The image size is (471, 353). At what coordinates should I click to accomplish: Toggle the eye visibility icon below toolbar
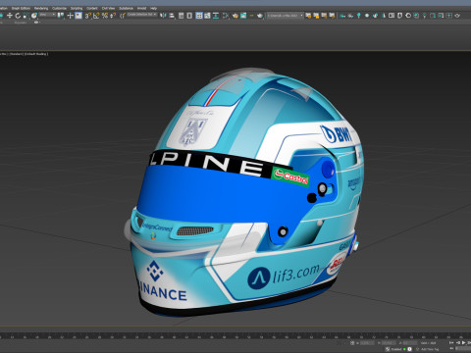[x=36, y=23]
